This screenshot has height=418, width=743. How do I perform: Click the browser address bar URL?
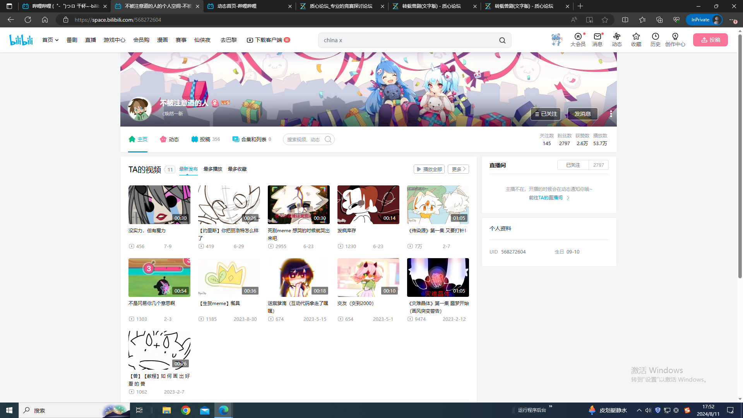118,20
